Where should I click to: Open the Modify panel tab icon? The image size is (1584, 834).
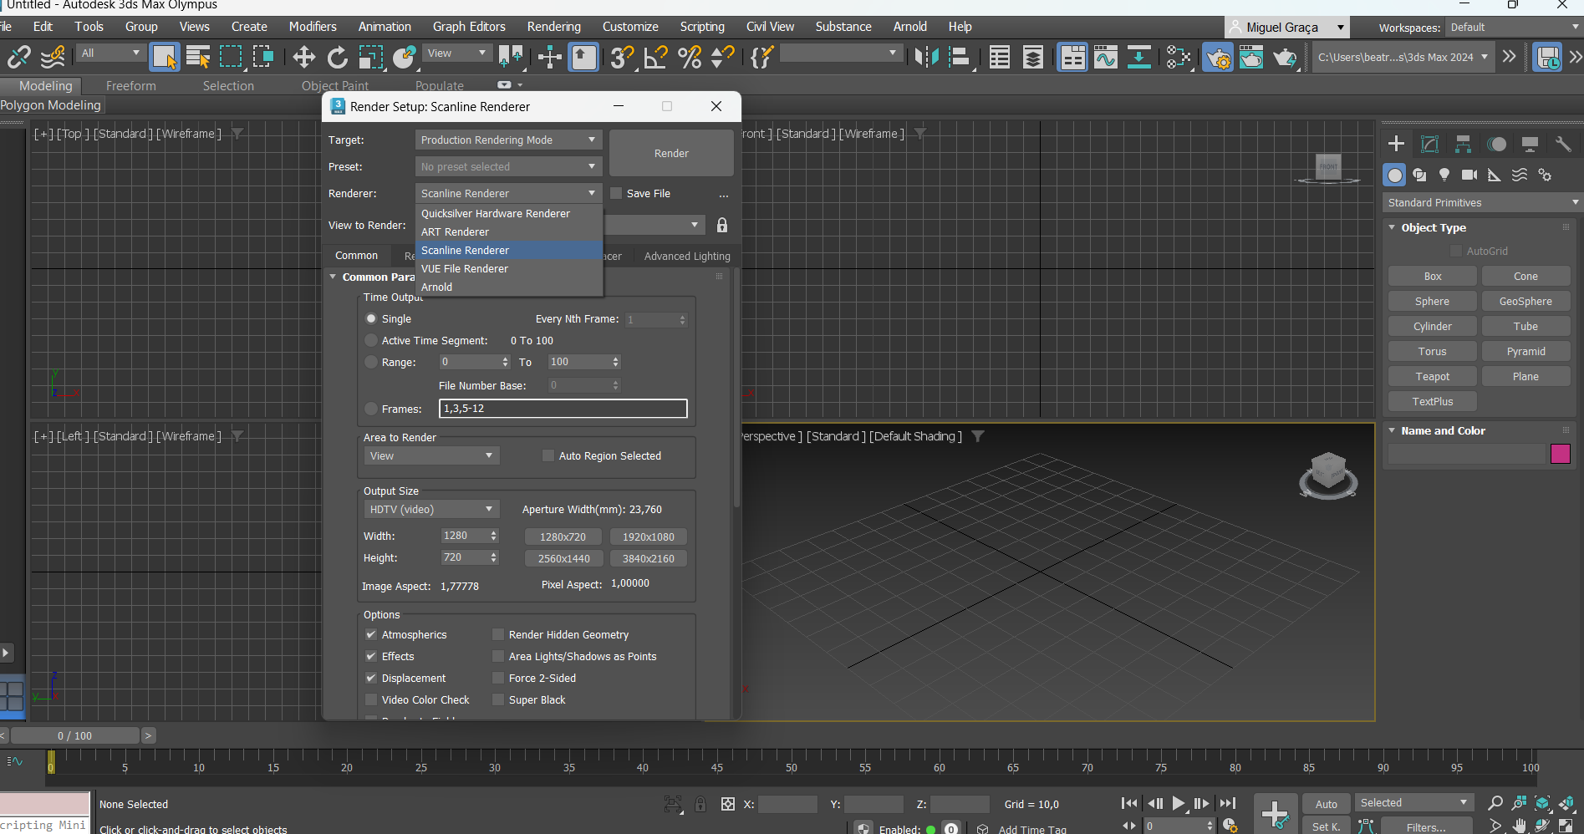[x=1429, y=144]
